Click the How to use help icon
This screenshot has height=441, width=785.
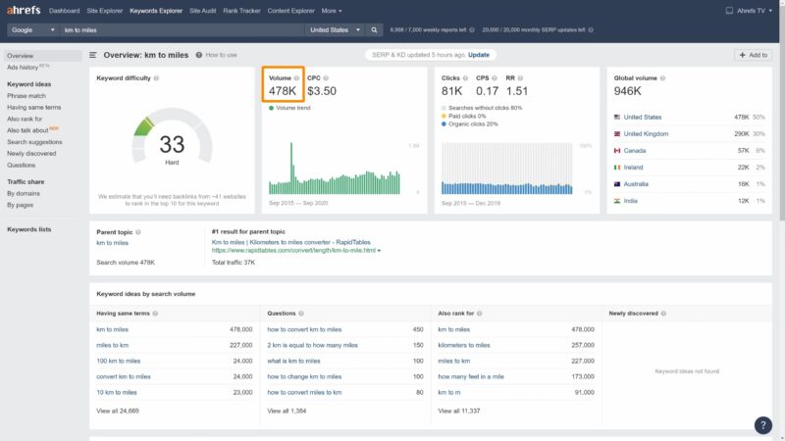pos(199,55)
